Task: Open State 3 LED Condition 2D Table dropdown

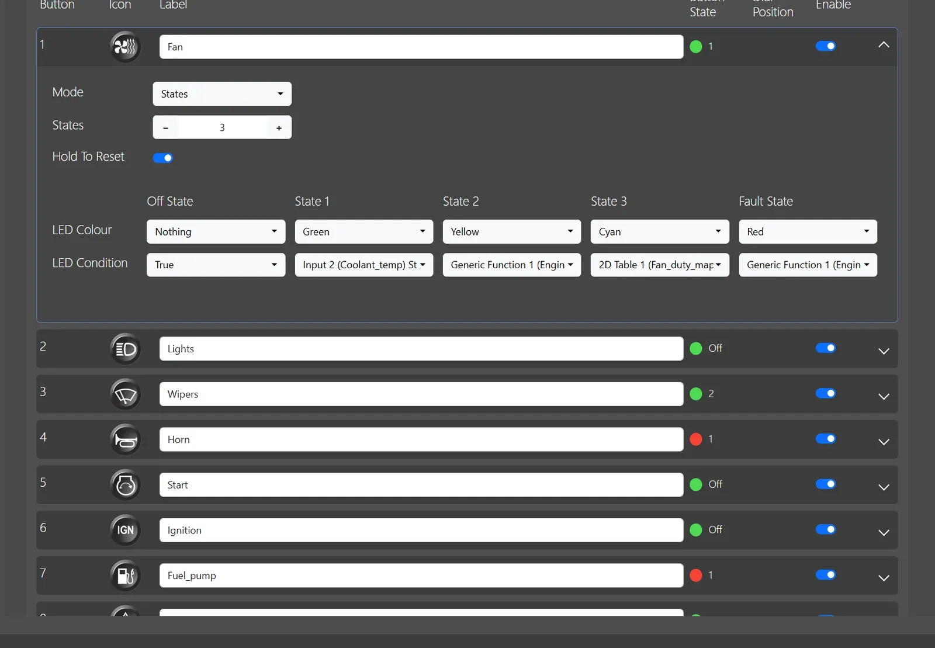Action: pos(660,265)
